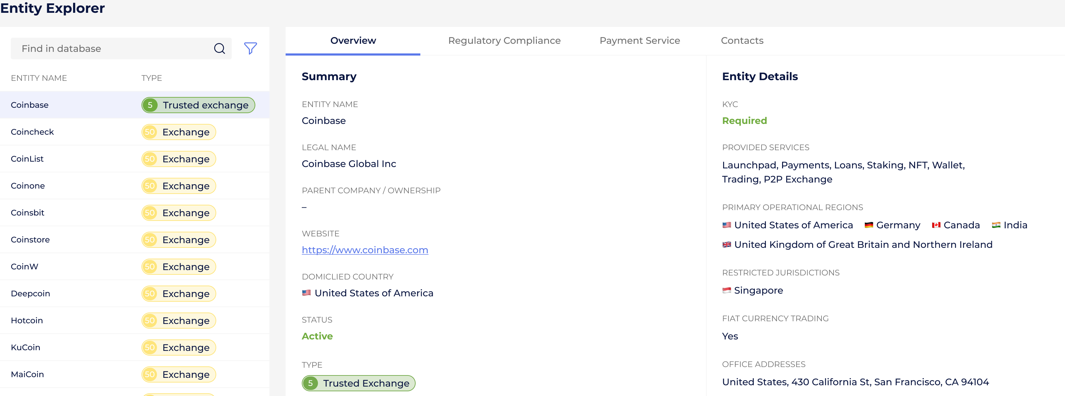
Task: Select the Coinone entity row
Action: point(135,186)
